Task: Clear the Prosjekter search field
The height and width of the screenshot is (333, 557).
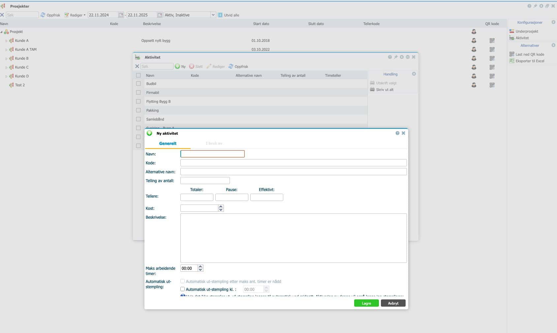Action: 2,15
